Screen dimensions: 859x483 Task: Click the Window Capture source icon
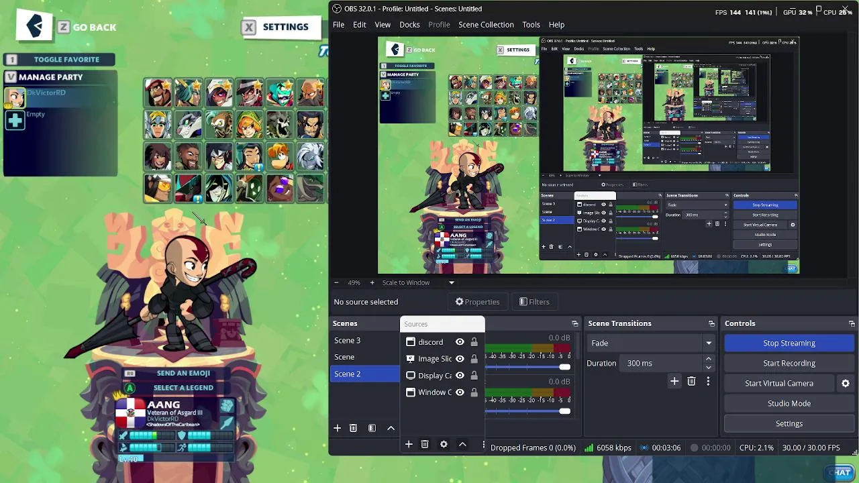pos(411,392)
